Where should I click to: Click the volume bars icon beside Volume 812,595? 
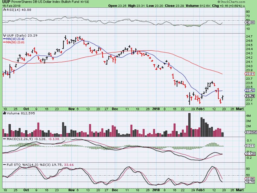coord(5,113)
